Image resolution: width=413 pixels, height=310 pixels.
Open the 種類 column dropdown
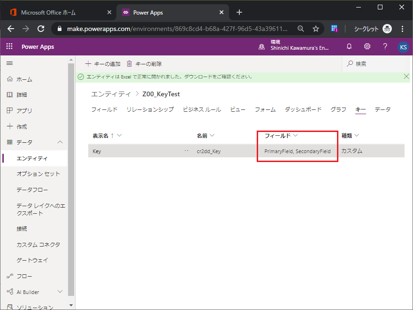357,135
